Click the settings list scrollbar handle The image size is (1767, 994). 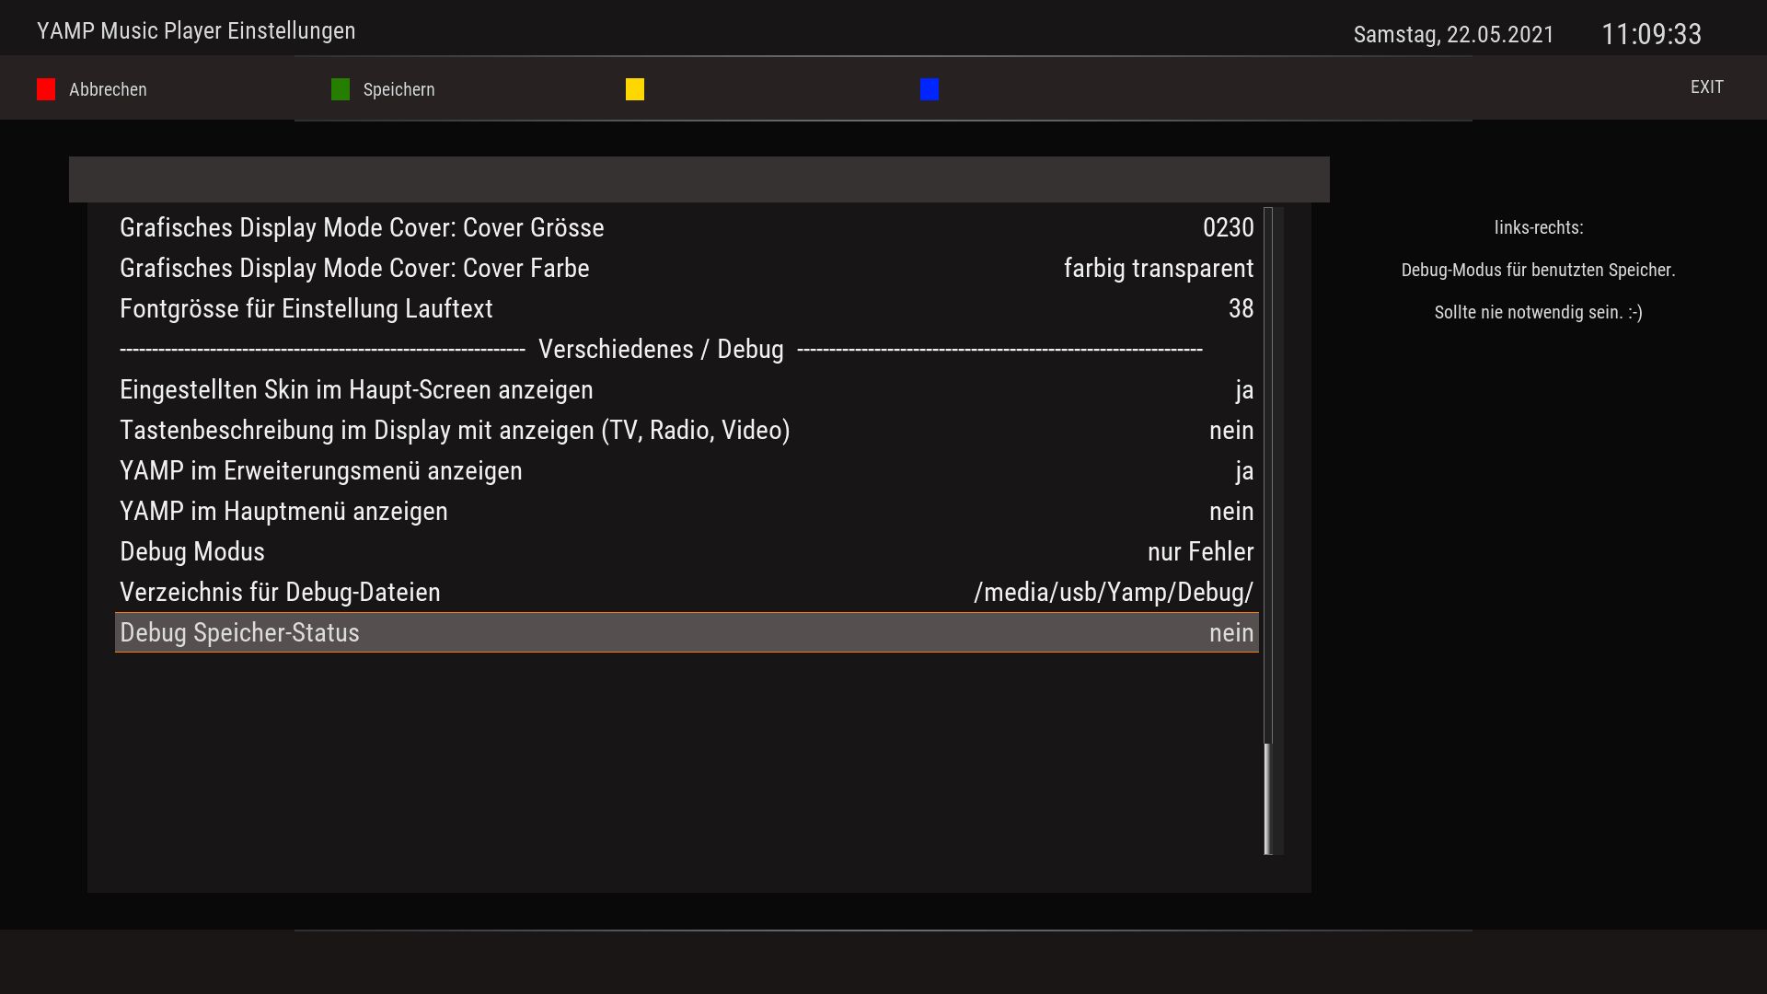[1267, 797]
